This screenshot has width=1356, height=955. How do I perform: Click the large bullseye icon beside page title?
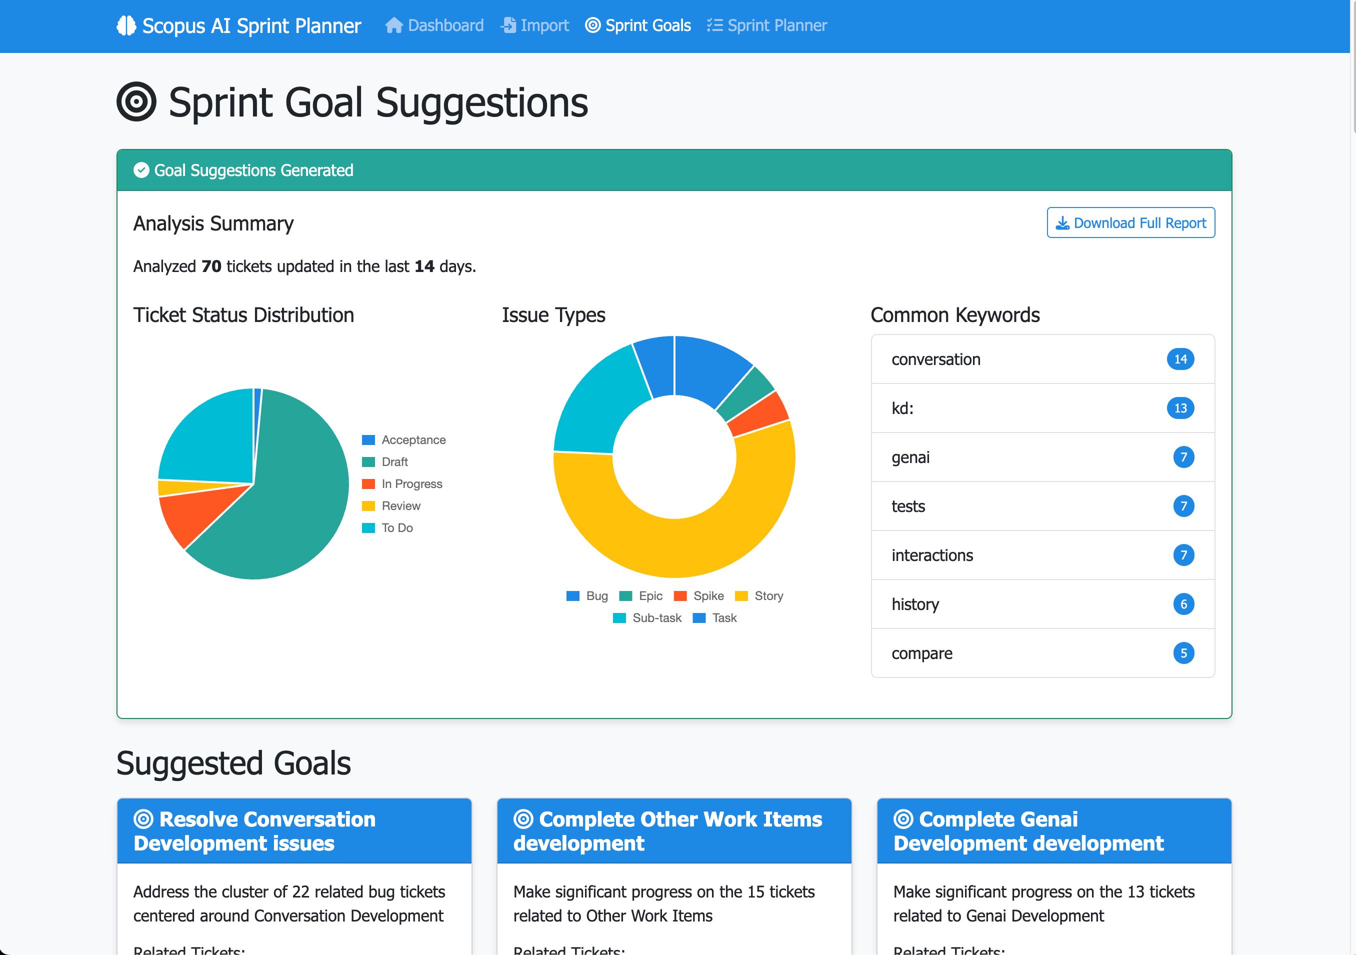coord(136,101)
